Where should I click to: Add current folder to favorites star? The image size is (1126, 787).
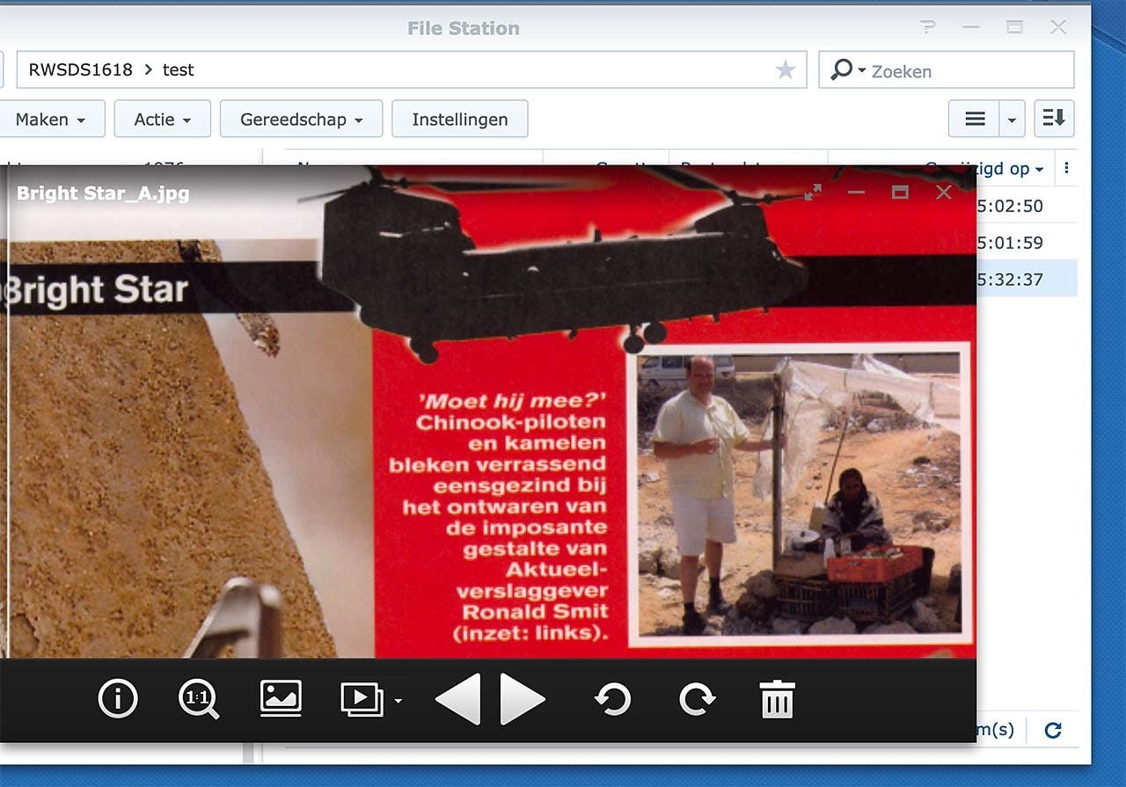[x=786, y=70]
